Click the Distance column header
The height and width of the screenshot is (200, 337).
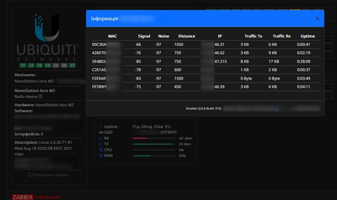tap(186, 36)
